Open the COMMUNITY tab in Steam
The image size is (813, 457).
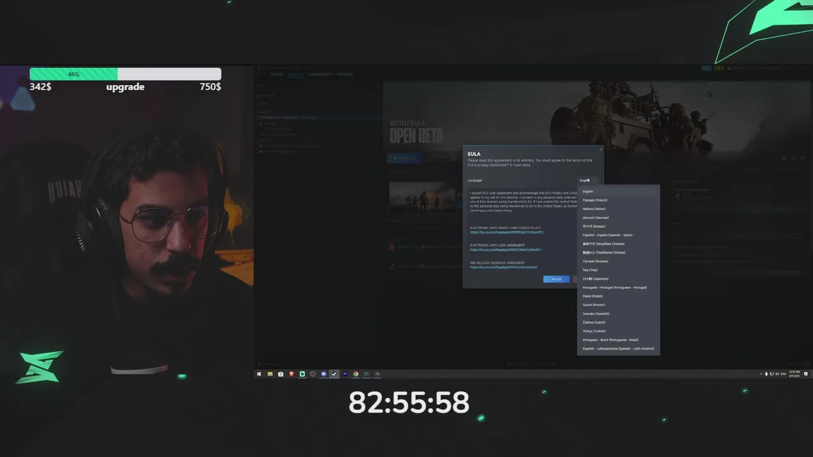320,74
